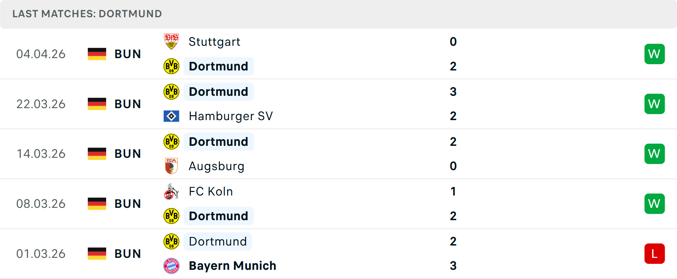Click the red L badge for the Bayern Munich match
Viewport: 677px width, 279px height.
(654, 253)
